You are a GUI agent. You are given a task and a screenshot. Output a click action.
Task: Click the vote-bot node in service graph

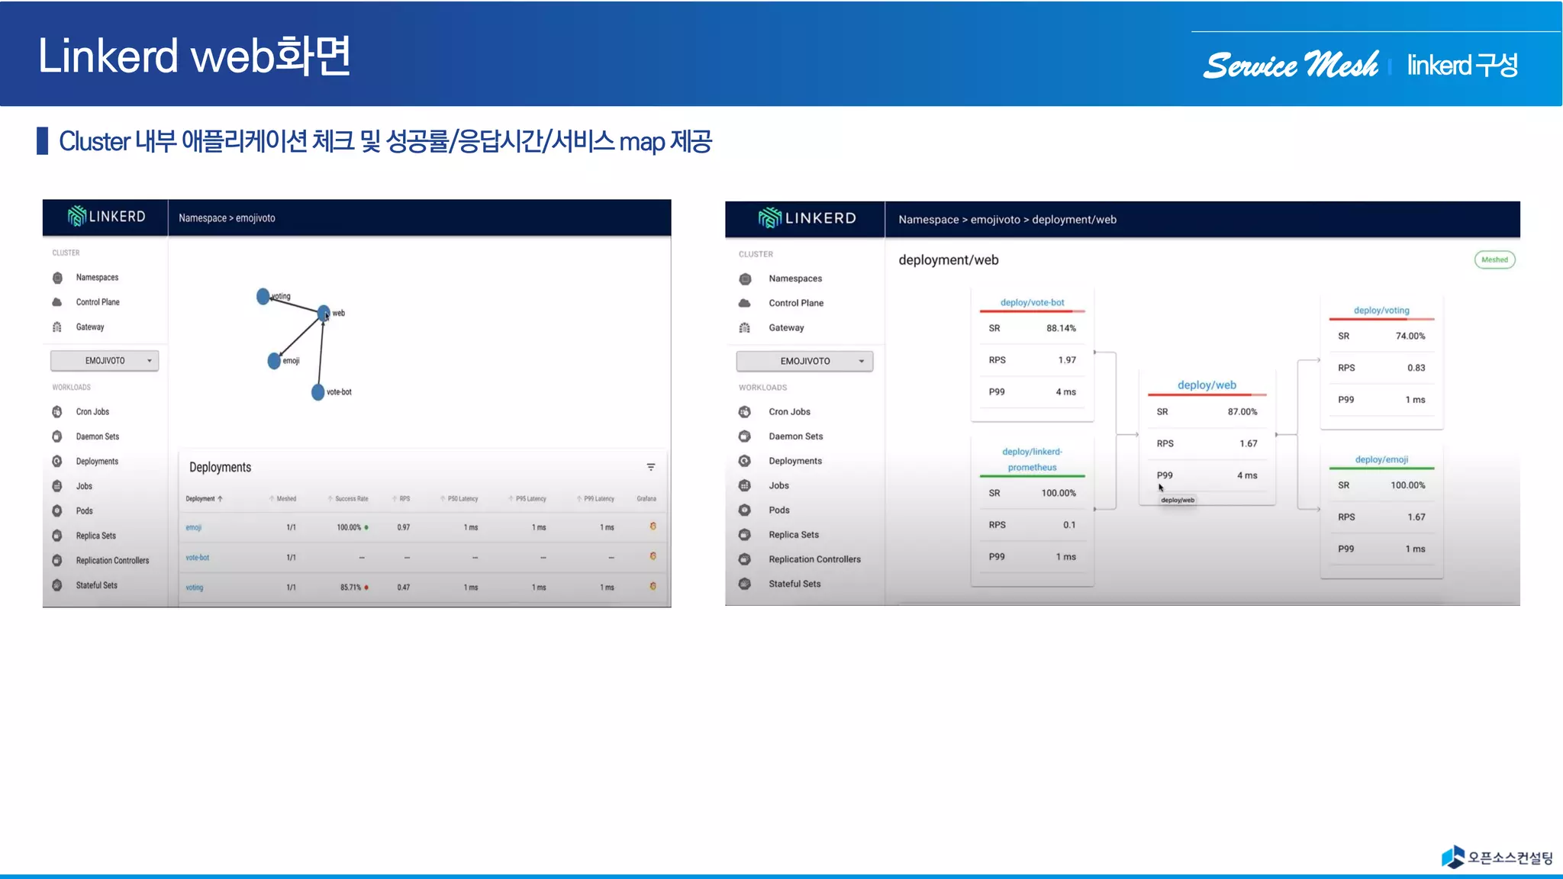tap(318, 392)
